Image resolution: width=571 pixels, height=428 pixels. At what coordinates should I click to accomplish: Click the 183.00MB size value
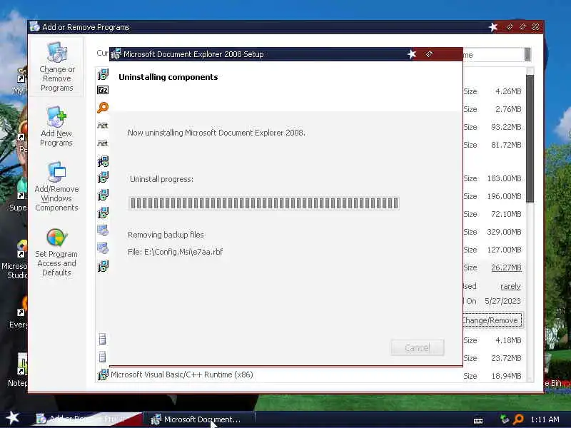click(504, 178)
